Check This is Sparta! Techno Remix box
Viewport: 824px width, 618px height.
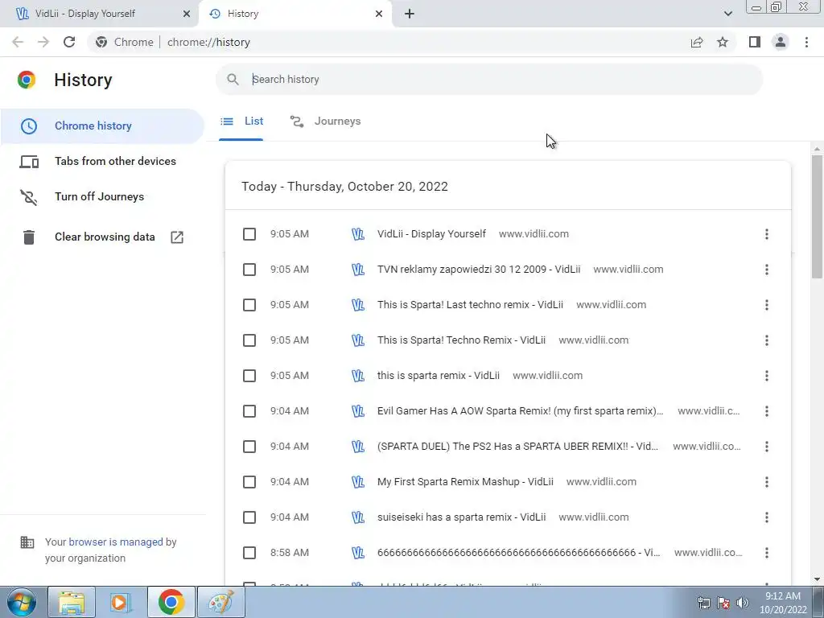pyautogui.click(x=249, y=340)
